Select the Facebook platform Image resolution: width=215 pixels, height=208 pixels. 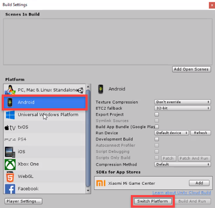(44, 189)
